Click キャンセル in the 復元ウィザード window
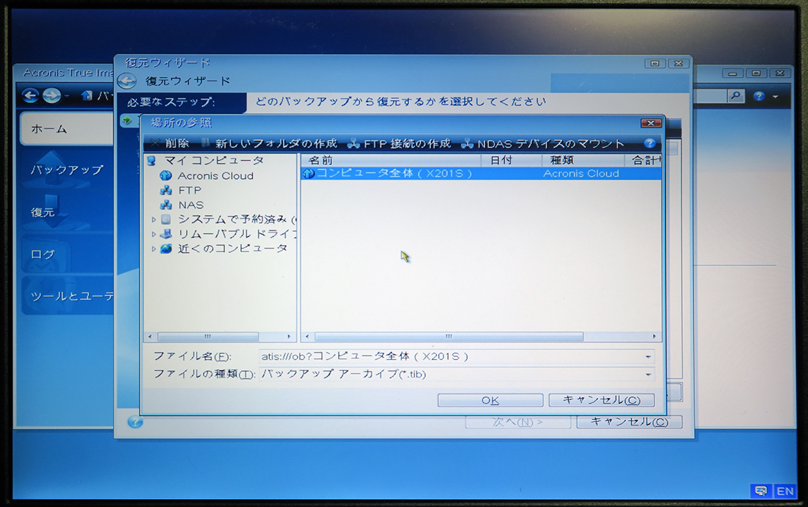This screenshot has width=808, height=507. click(x=629, y=422)
